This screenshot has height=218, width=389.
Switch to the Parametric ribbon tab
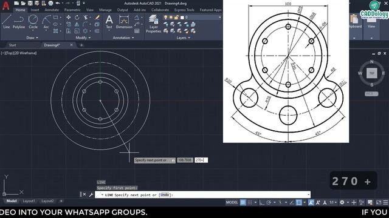tap(72, 10)
